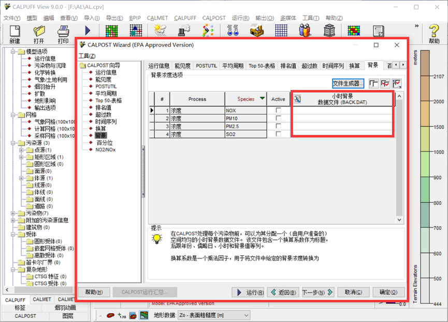
Task: Click the table's vertical scrollbar down arrow
Action: click(399, 220)
